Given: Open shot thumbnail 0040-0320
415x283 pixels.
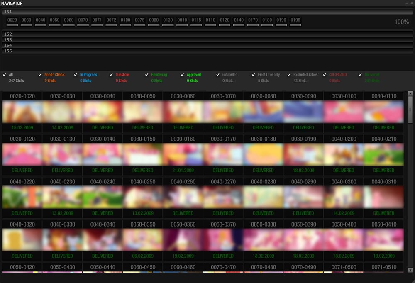Looking at the screenshot, I should 22,240.
